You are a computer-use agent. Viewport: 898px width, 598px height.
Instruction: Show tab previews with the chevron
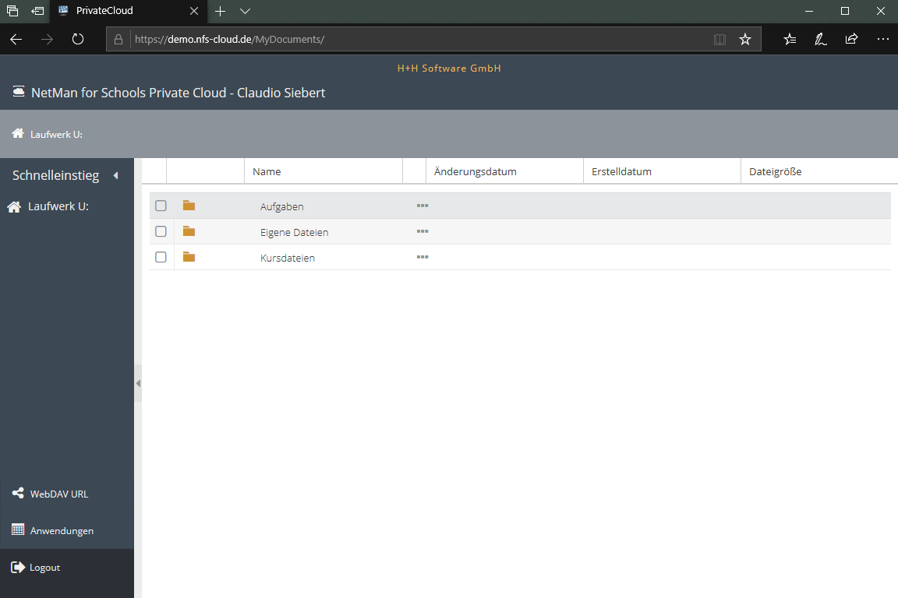[x=245, y=11]
